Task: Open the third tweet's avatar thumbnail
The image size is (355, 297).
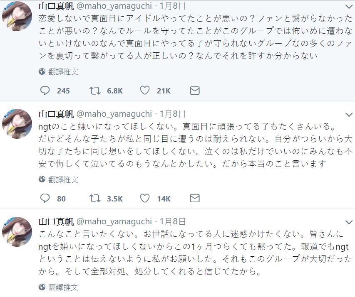Action: tap(17, 232)
